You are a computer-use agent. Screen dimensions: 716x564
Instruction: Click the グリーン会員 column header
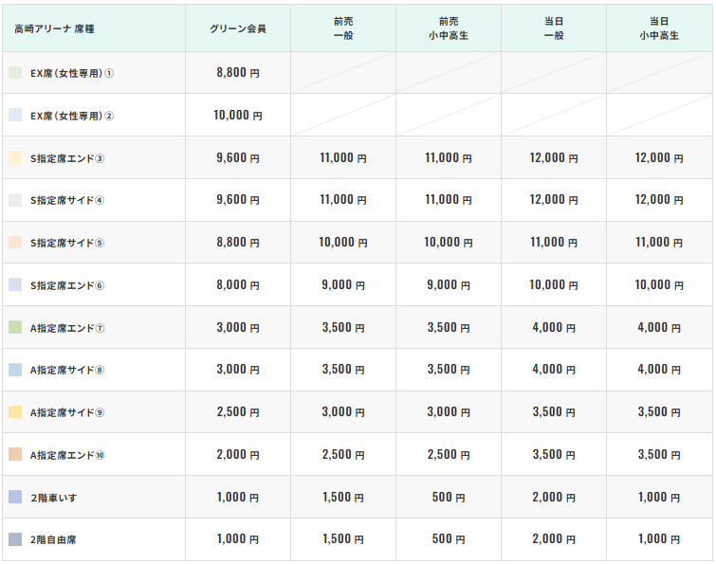pos(237,28)
